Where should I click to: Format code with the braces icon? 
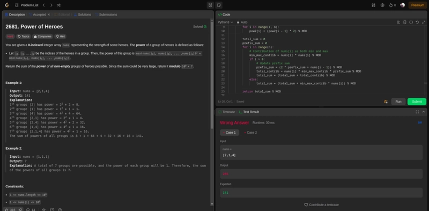(411, 22)
